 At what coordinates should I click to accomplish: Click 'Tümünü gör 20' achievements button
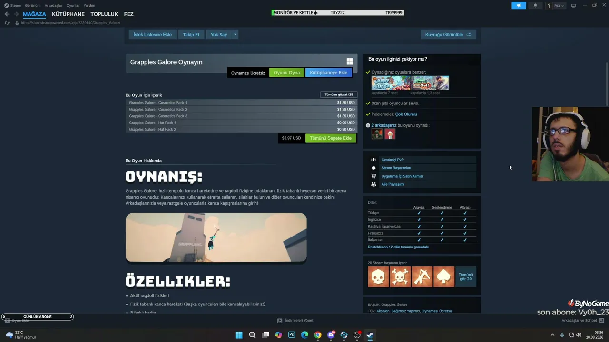(466, 276)
